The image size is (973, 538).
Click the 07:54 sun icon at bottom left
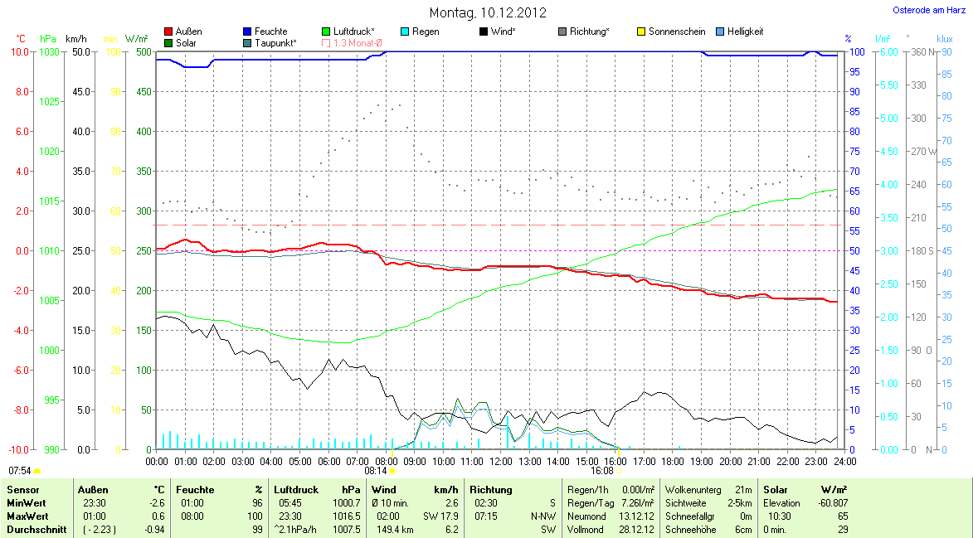[36, 471]
